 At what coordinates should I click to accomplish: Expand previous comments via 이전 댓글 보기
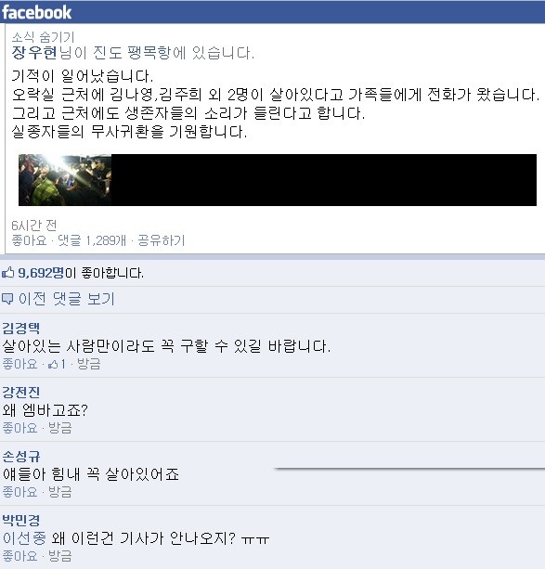click(67, 299)
